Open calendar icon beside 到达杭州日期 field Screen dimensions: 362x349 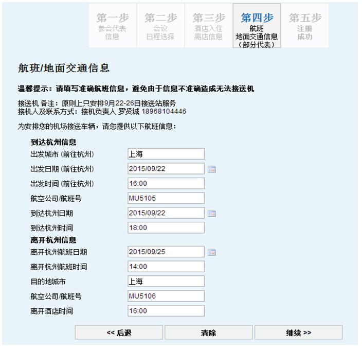point(211,213)
